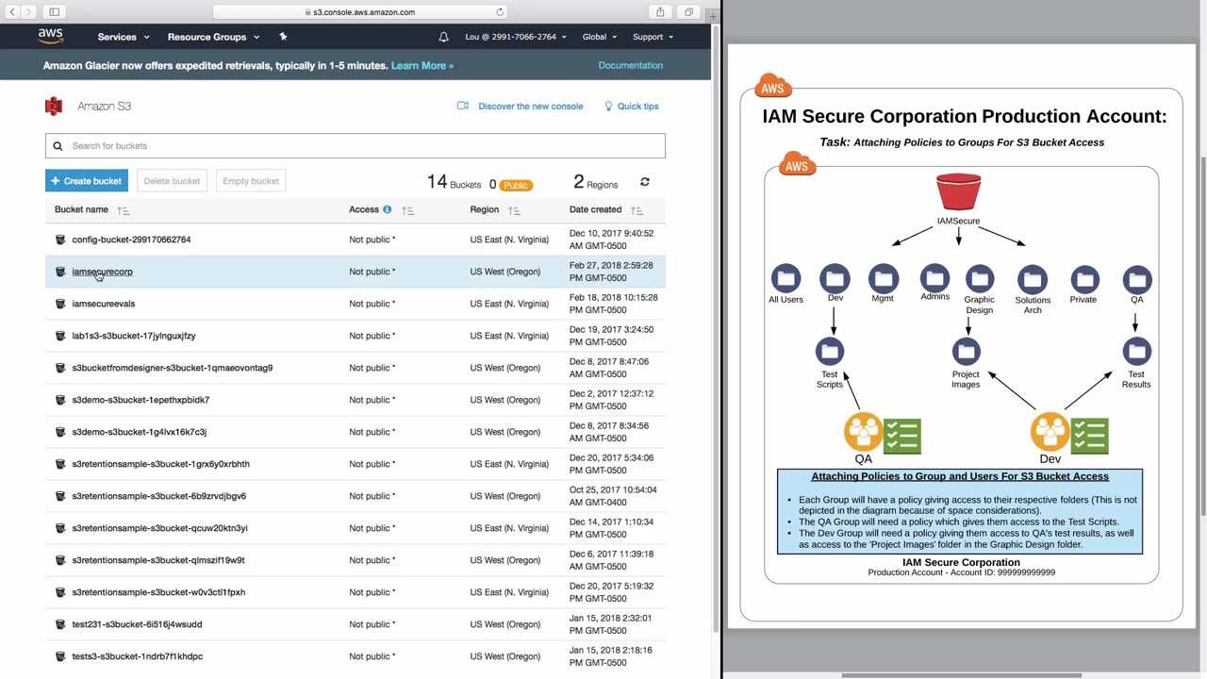Open the iamsecureevals bucket
Viewport: 1207px width, 679px height.
click(104, 304)
